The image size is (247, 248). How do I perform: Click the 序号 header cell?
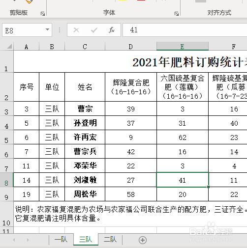coord(26,87)
